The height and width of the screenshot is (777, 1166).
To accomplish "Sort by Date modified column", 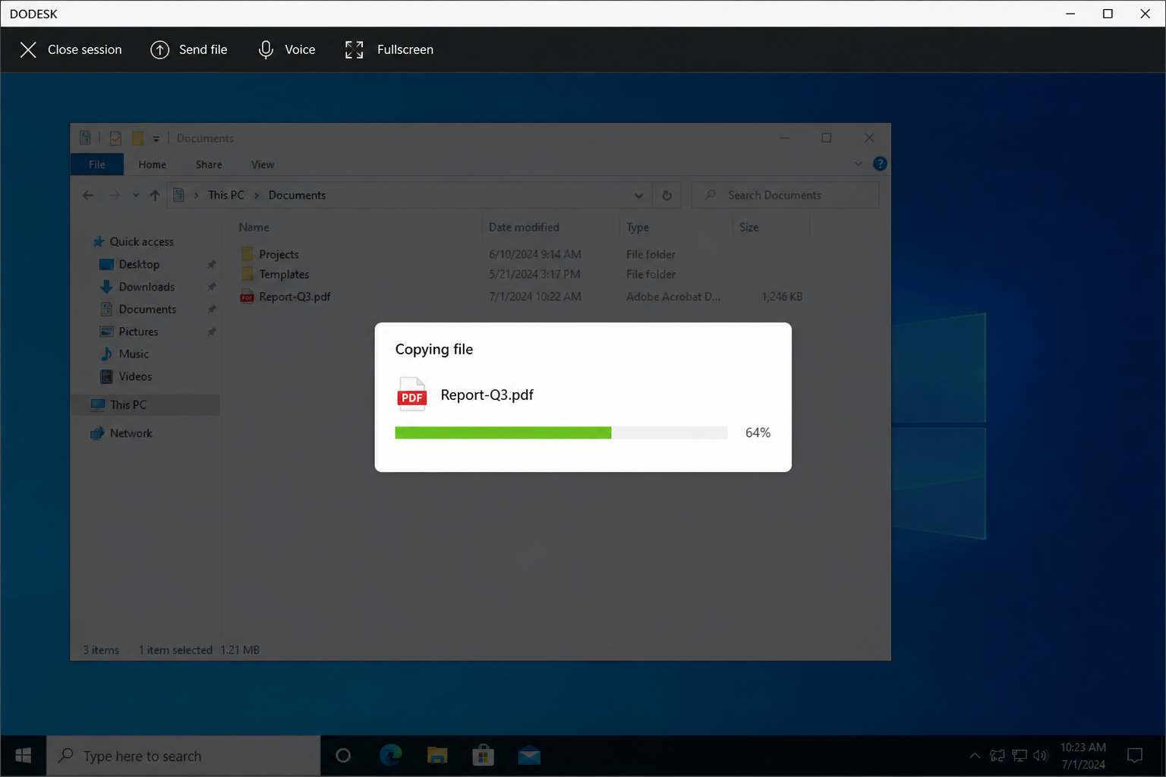I will (524, 227).
